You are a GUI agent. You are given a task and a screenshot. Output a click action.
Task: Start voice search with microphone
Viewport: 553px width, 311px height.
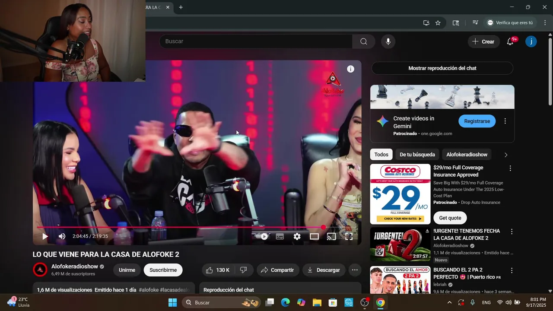point(388,41)
